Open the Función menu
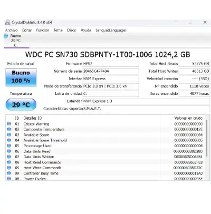Viewport: 211px width, 214px height. pos(43,30)
